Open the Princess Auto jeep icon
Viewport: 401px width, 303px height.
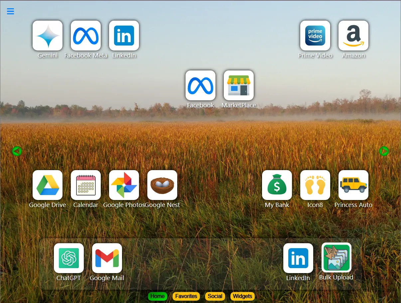[x=353, y=185]
